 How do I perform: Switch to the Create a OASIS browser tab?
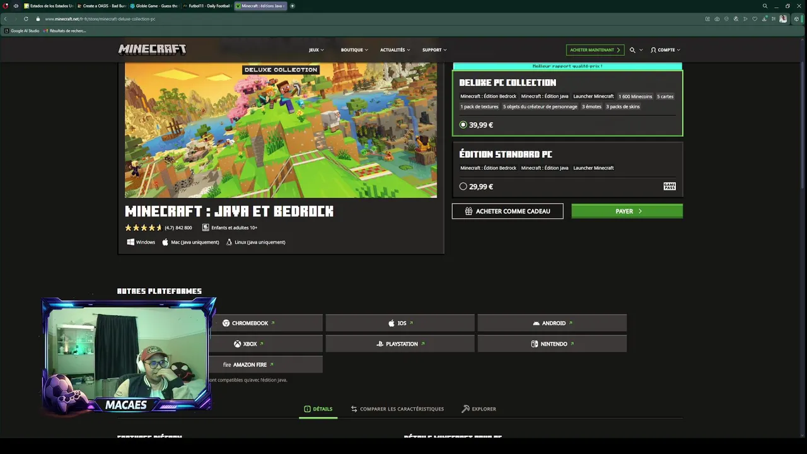[x=102, y=6]
